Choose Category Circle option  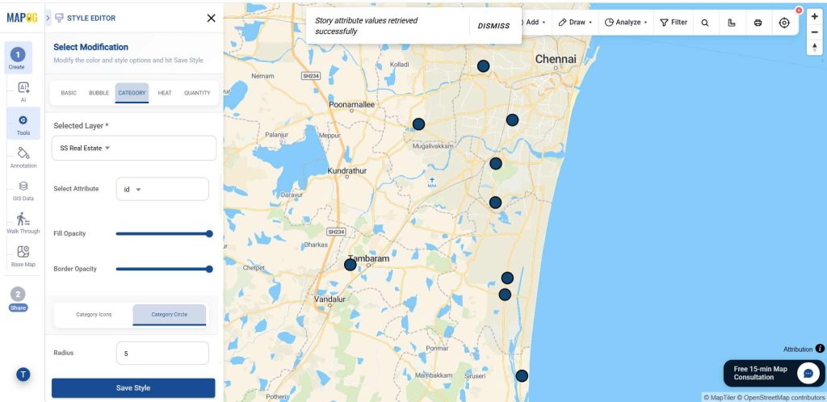170,315
